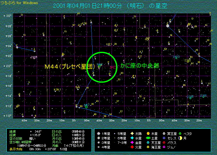Click the つるぷら for Windows title text
217x155 pixels.
[19, 3]
